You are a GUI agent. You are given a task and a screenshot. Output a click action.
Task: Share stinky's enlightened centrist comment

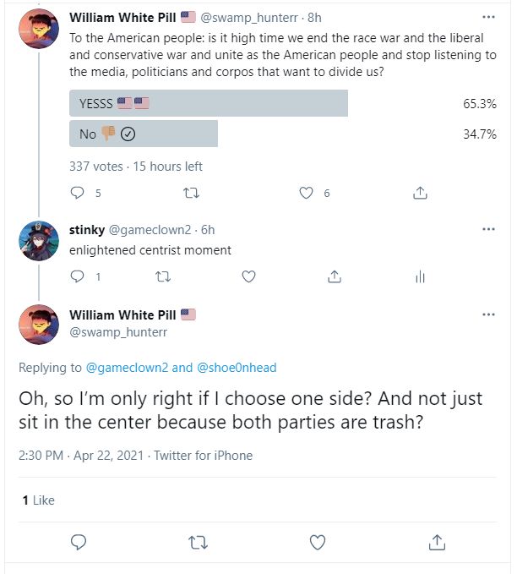[x=335, y=276]
